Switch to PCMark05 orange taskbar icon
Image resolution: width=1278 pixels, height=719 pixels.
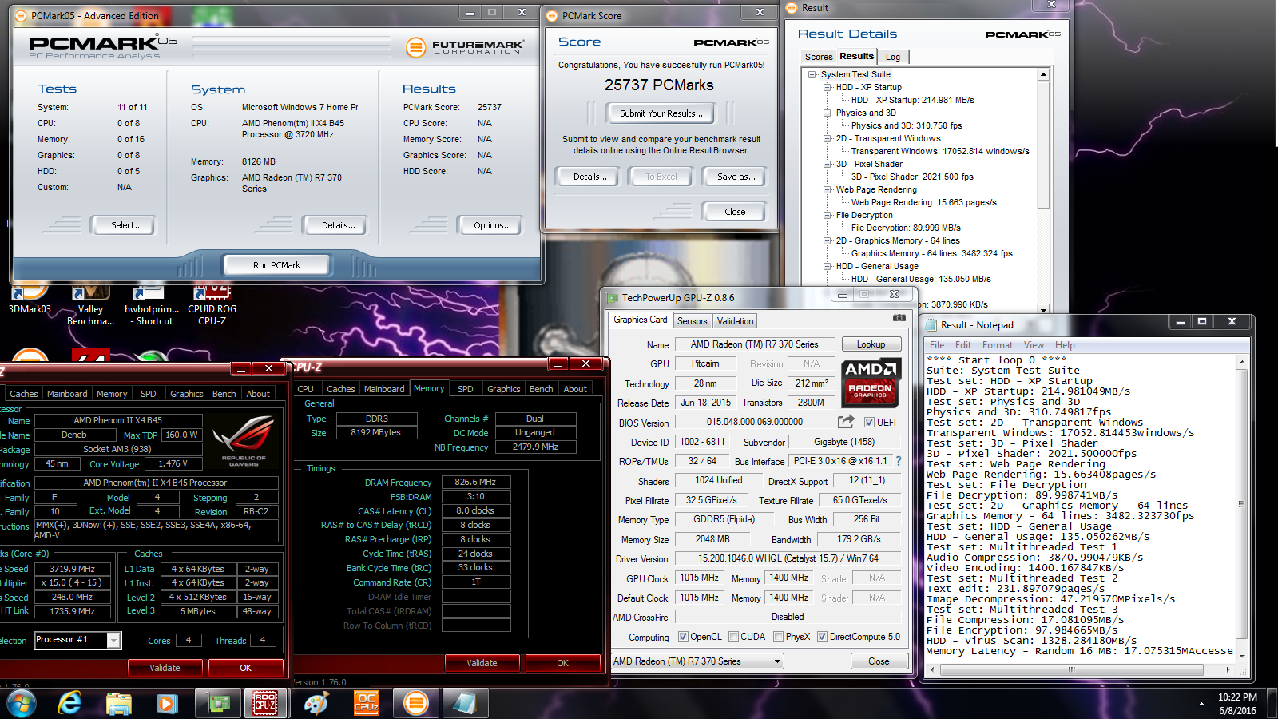(415, 703)
